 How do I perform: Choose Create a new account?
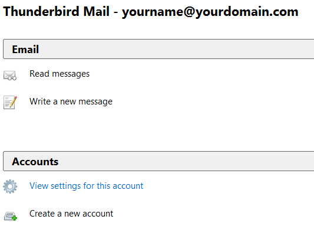pos(71,214)
